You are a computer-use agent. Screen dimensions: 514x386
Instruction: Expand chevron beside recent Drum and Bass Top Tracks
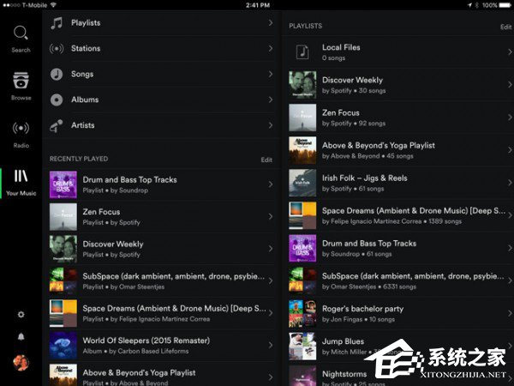click(271, 184)
